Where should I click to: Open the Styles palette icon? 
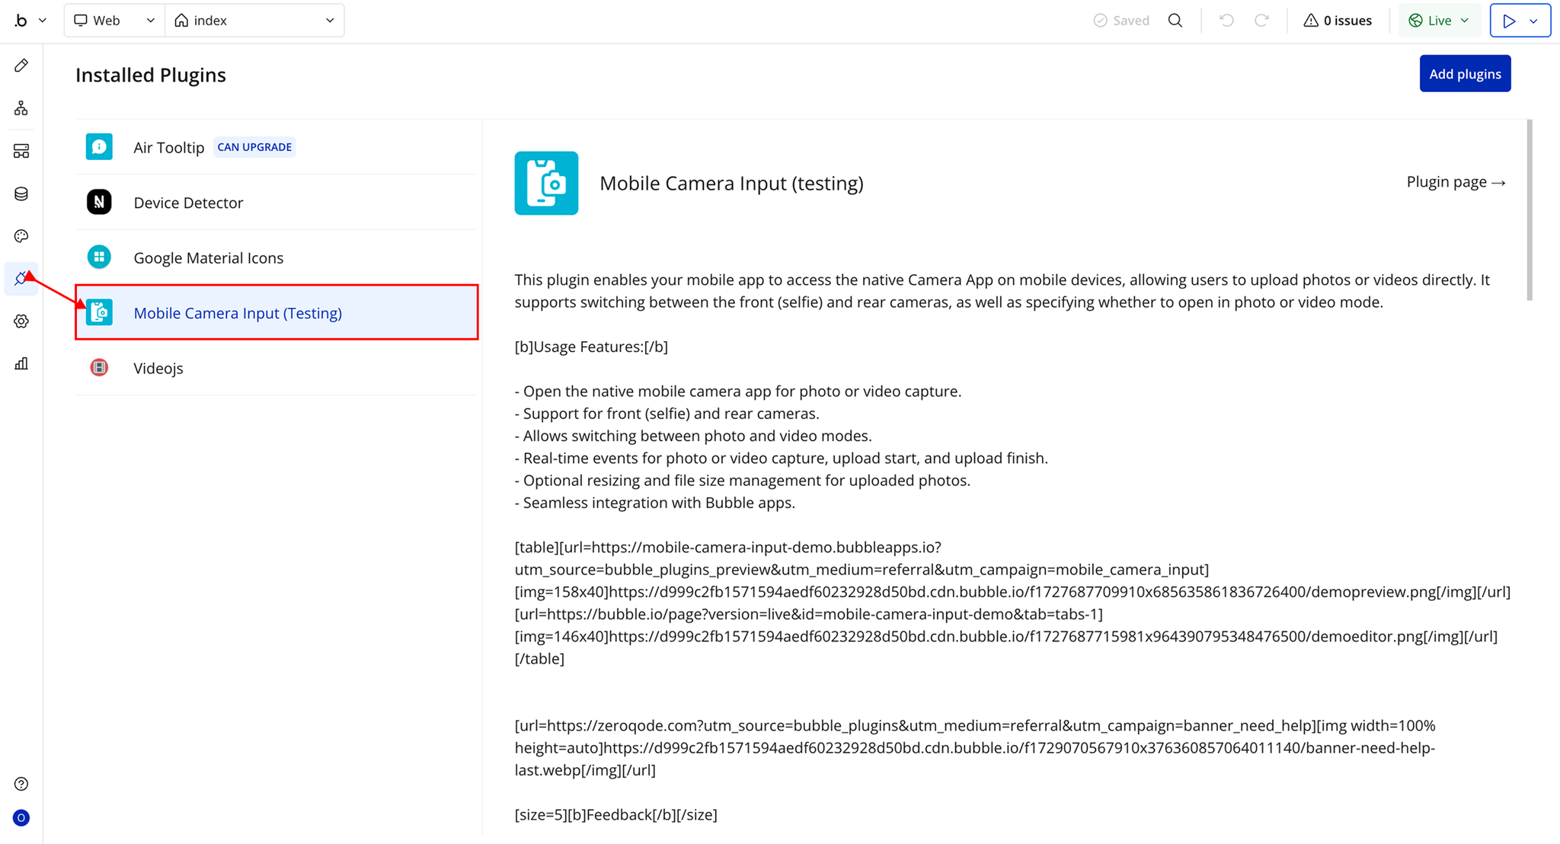(21, 236)
